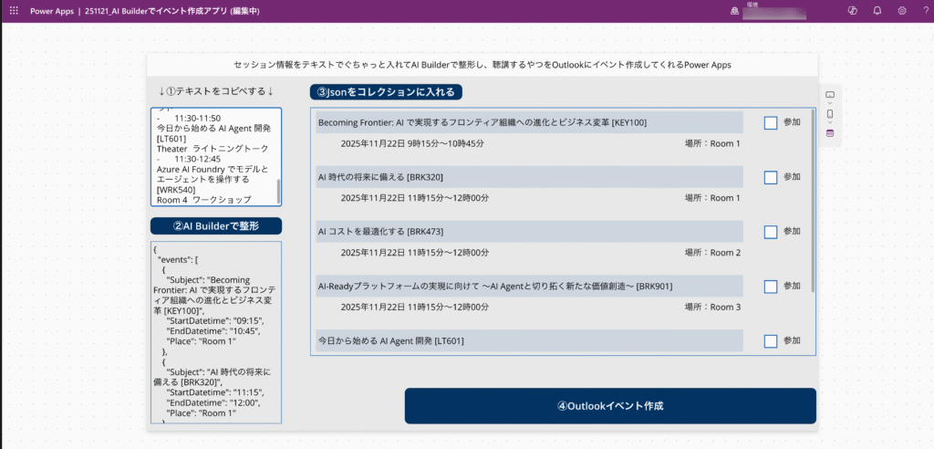Select the tablet/desktop preview icon
934x449 pixels.
(x=829, y=95)
